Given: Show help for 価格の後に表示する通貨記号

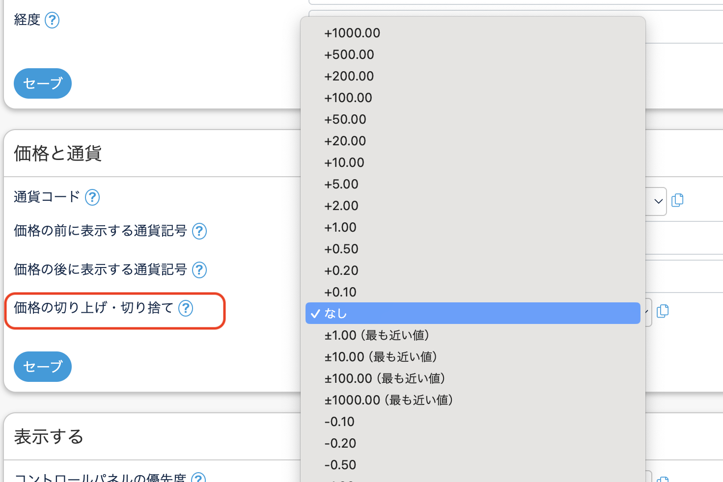Looking at the screenshot, I should tap(199, 270).
